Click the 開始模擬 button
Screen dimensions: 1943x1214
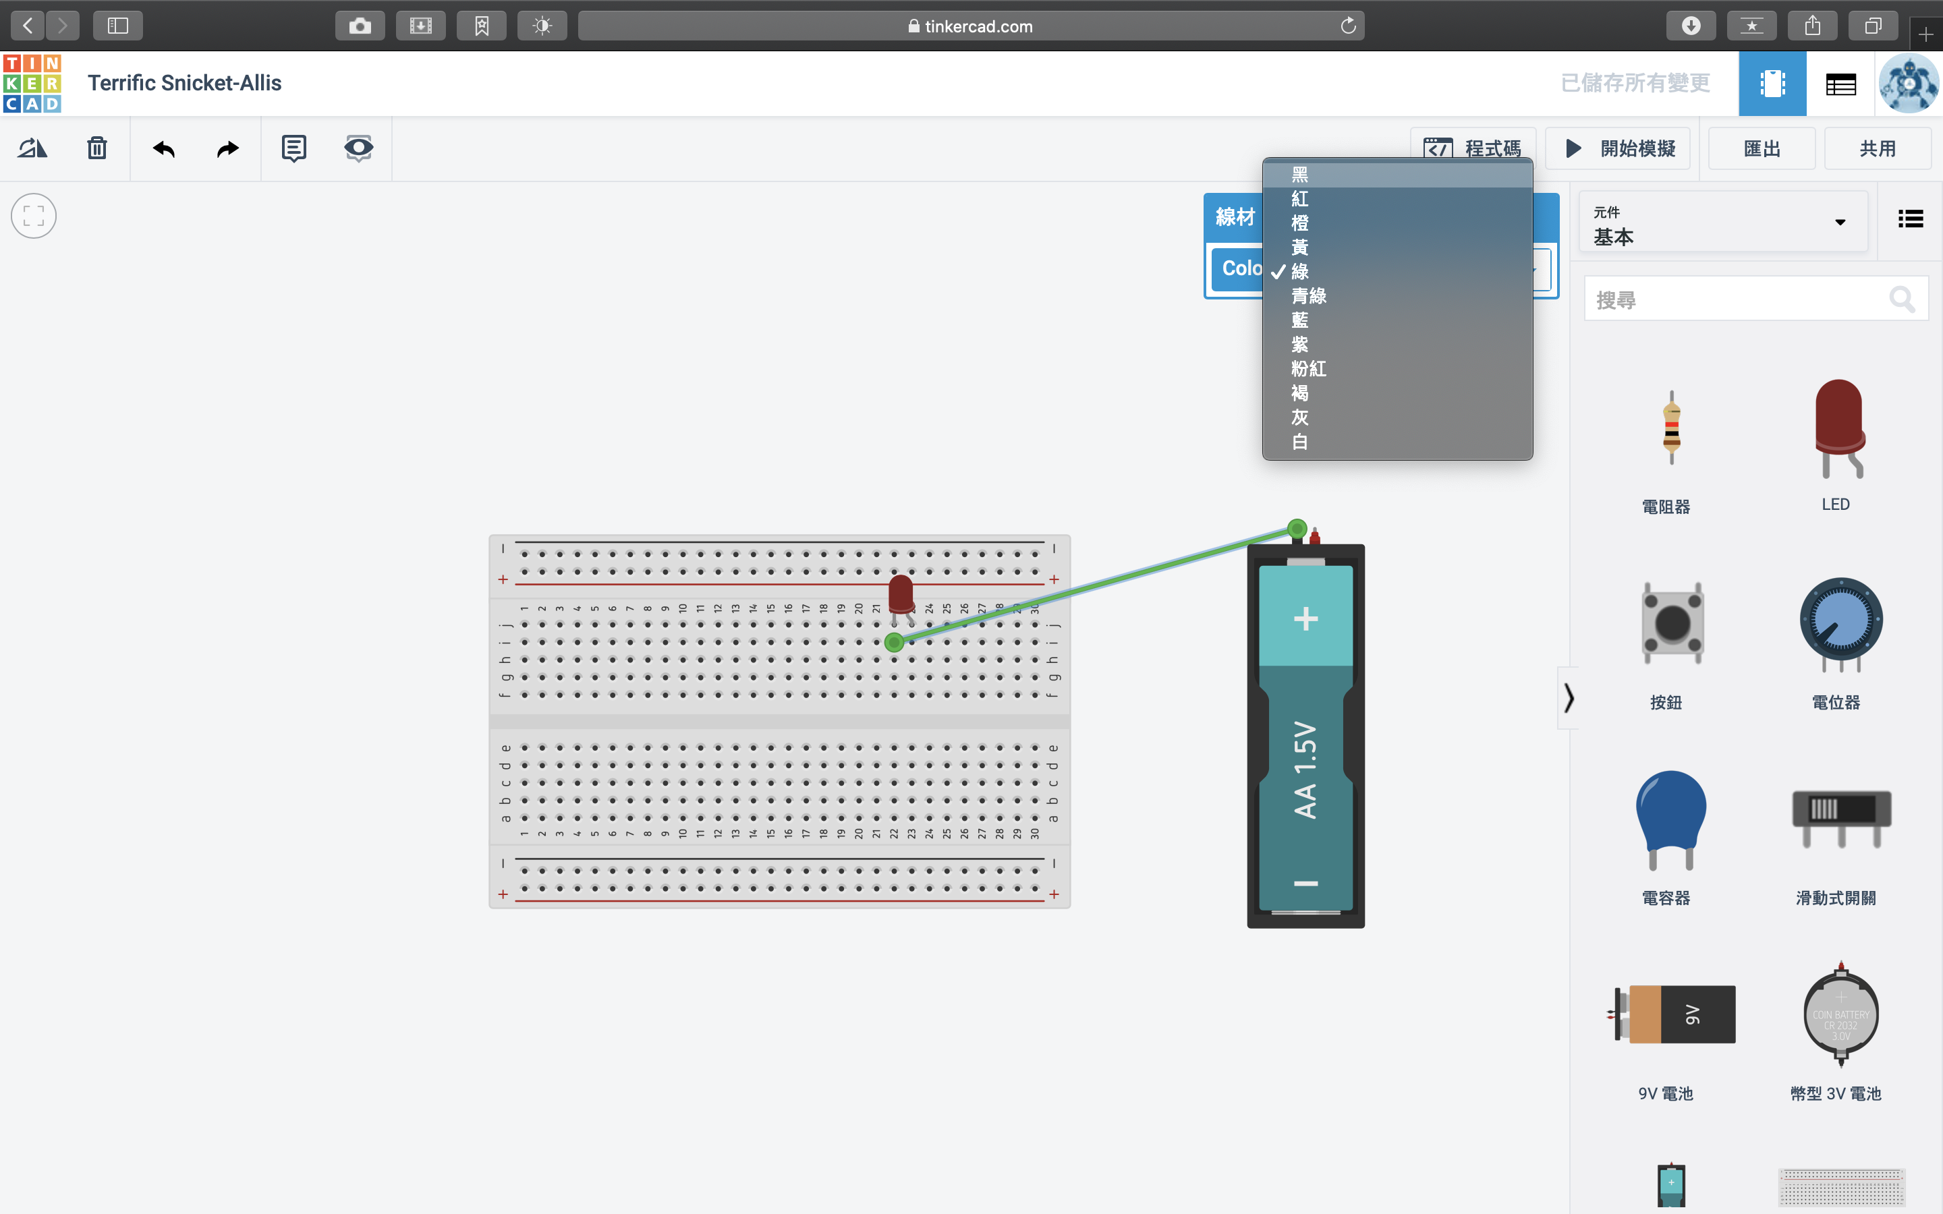pos(1618,148)
